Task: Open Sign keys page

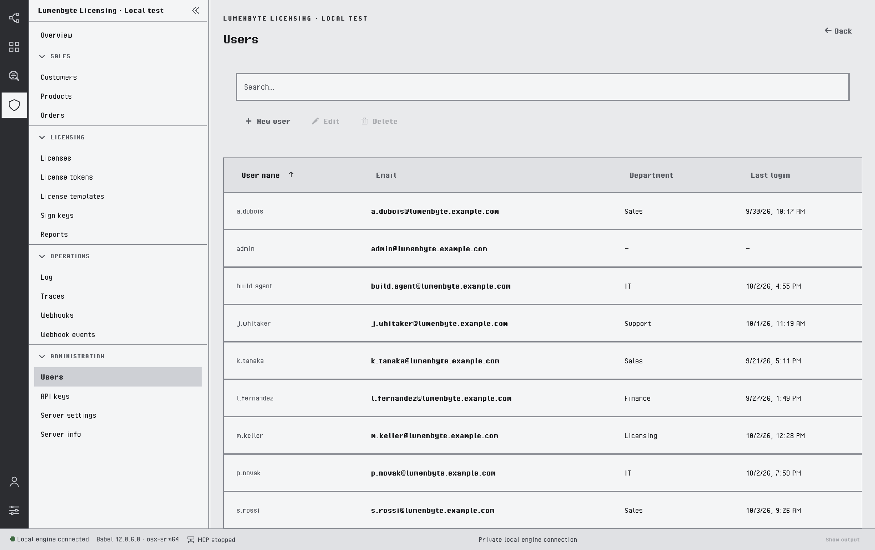Action: (x=57, y=216)
